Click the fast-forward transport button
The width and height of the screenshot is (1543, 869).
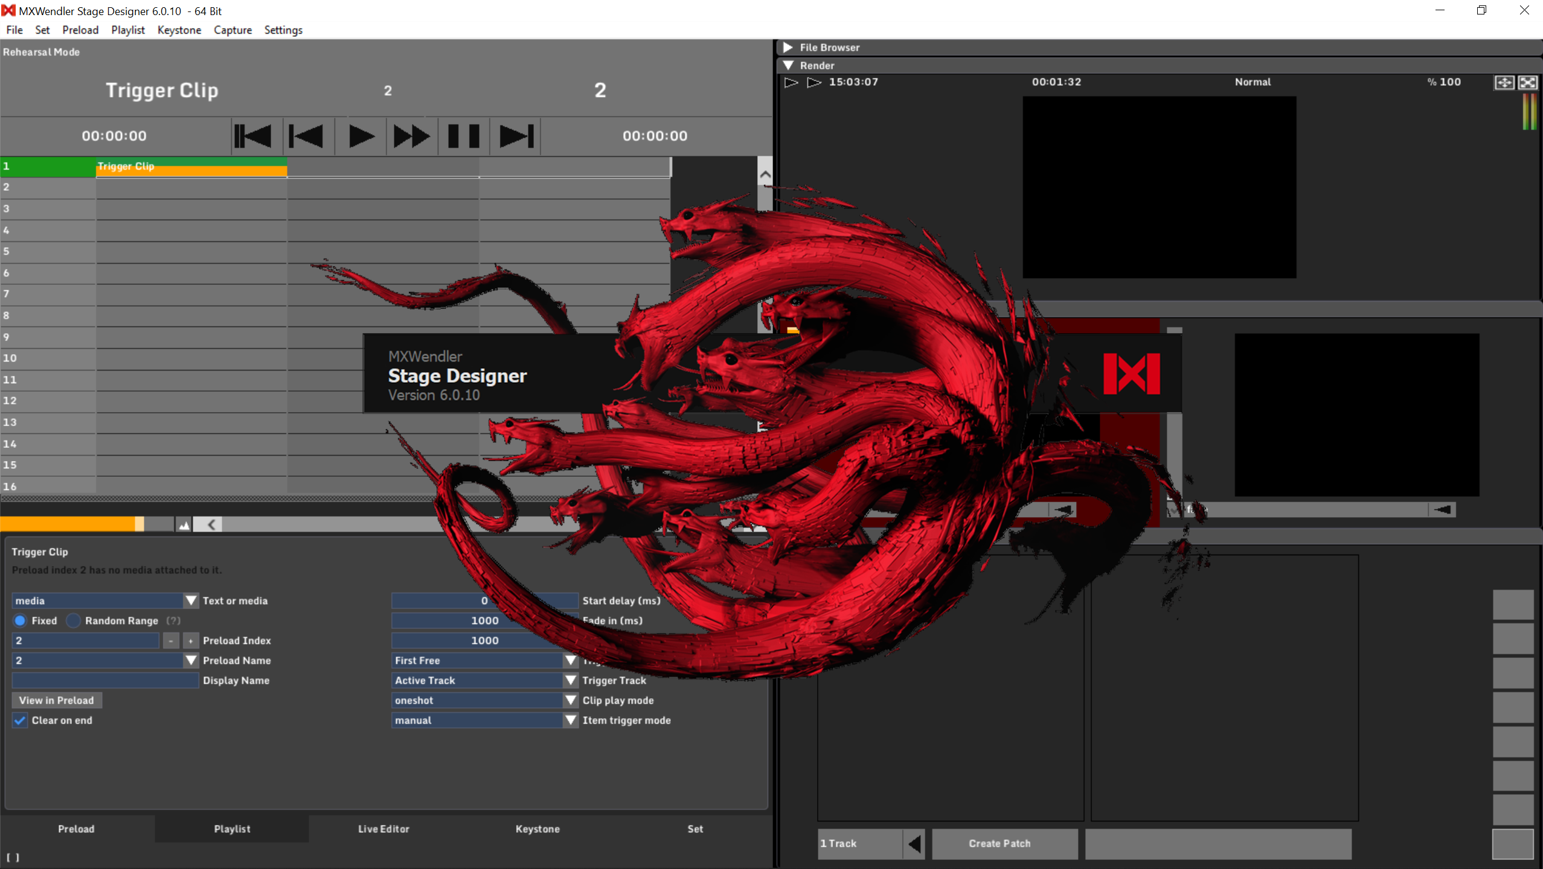pos(411,136)
